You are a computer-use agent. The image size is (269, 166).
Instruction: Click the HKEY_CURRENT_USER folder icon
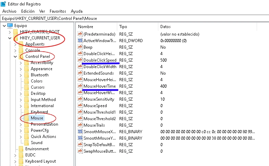(15, 38)
